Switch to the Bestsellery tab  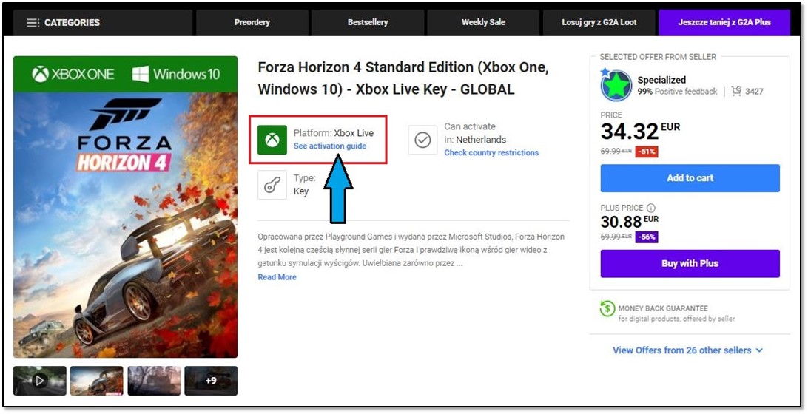(x=368, y=23)
